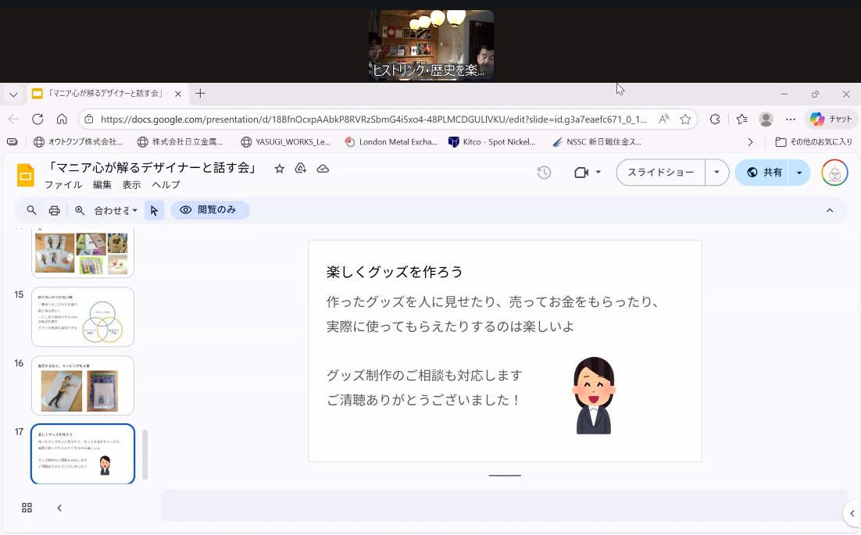The image size is (861, 535).
Task: Click the search magnifier in toolbar
Action: pyautogui.click(x=31, y=210)
